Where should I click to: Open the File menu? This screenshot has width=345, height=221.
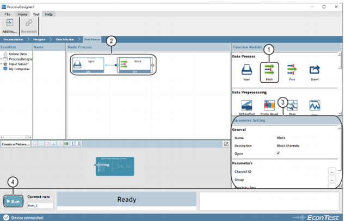(7, 14)
